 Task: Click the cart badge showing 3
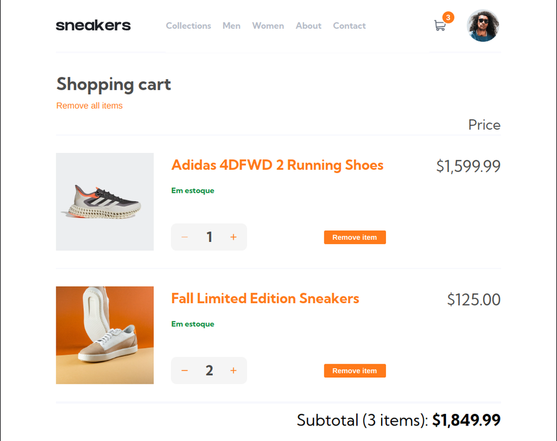448,18
